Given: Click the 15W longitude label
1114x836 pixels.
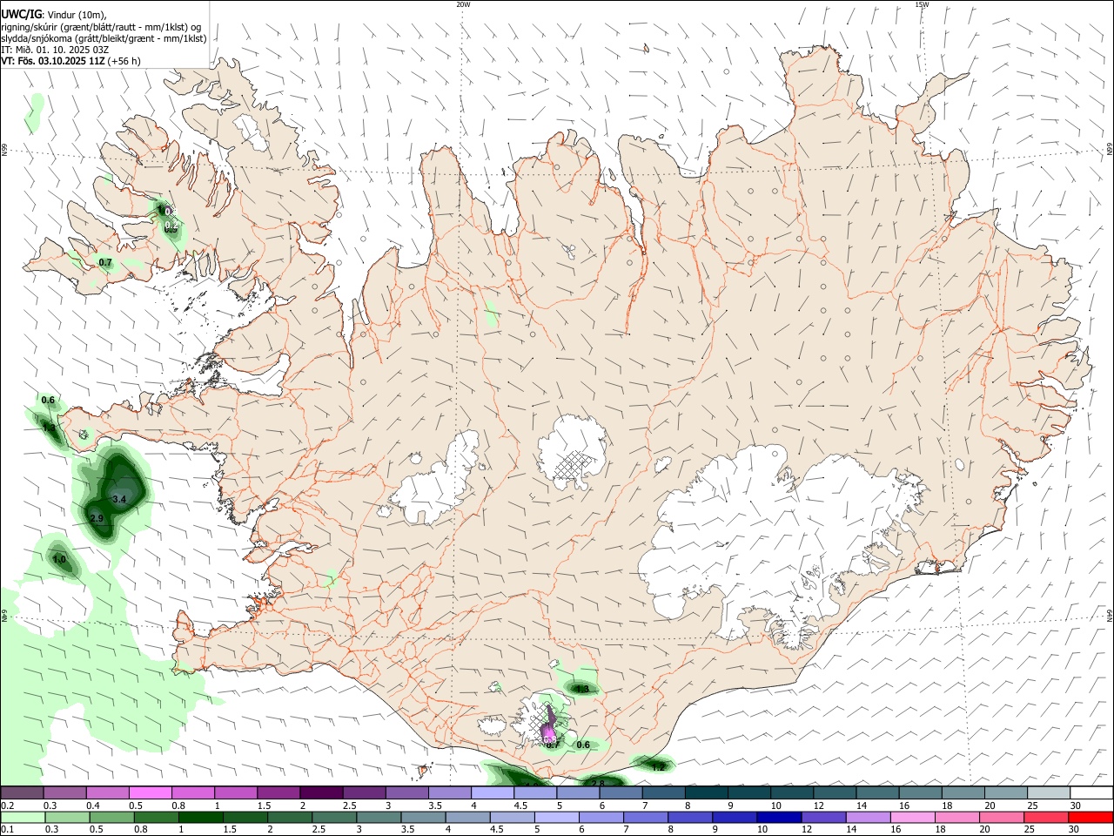Looking at the screenshot, I should pos(922,4).
